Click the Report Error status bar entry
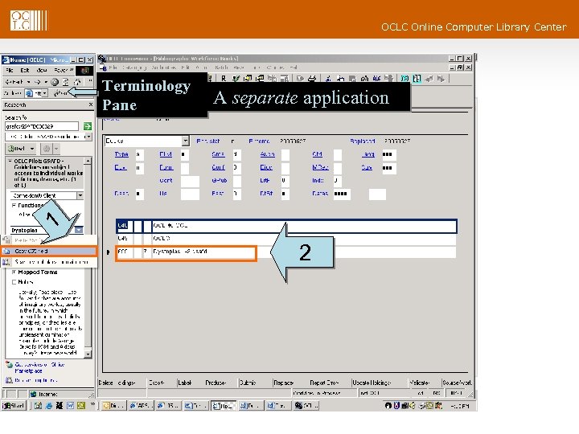The width and height of the screenshot is (579, 434). 324,383
